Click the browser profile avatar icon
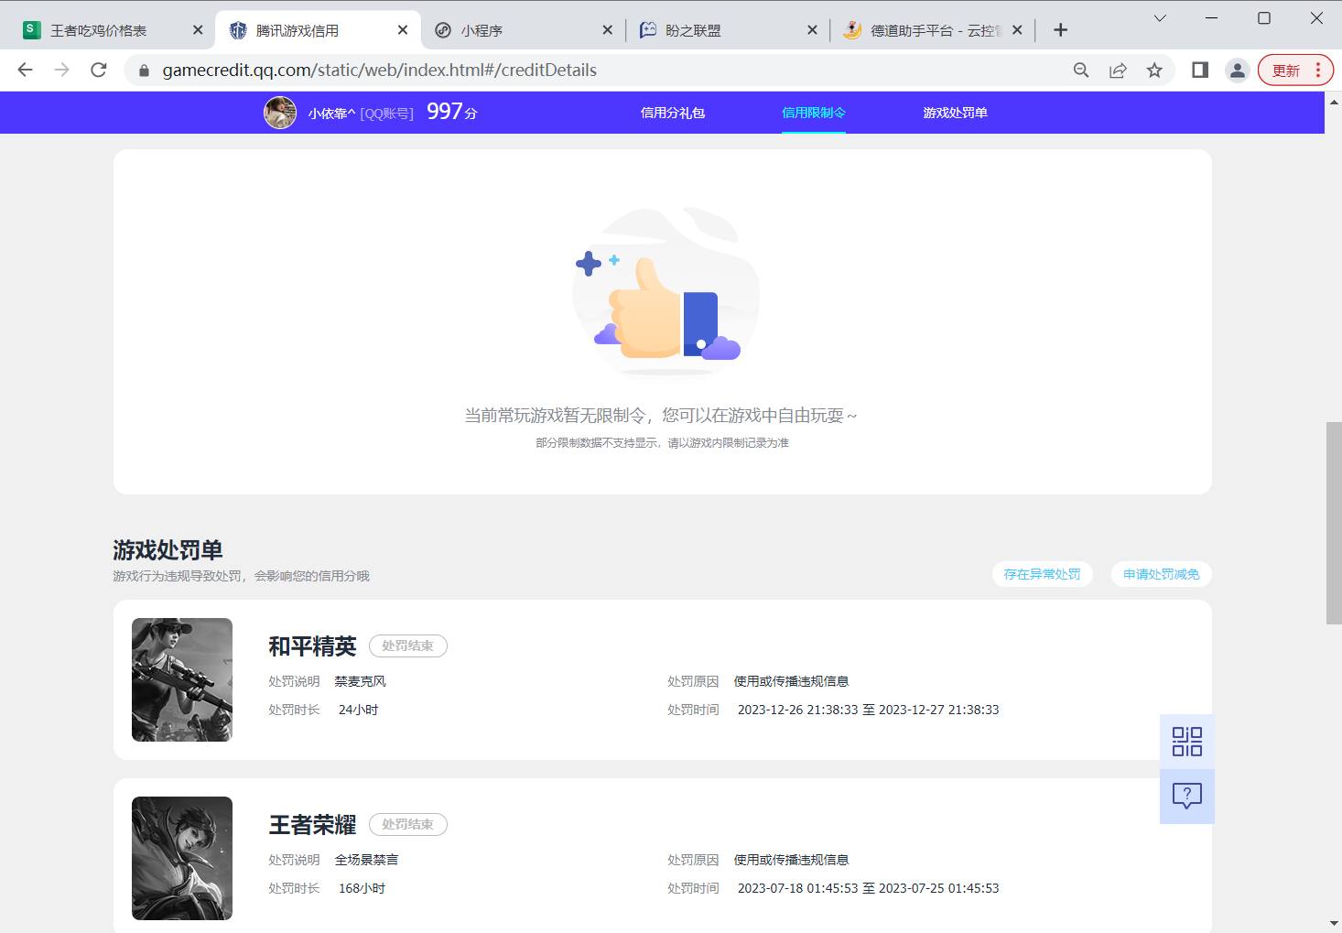Screen dimensions: 1342x933 [x=1238, y=70]
